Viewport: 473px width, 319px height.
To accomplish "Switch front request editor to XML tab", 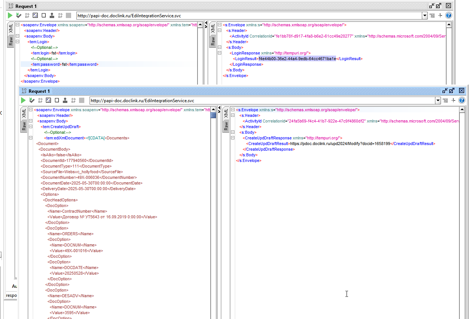I will click(24, 113).
